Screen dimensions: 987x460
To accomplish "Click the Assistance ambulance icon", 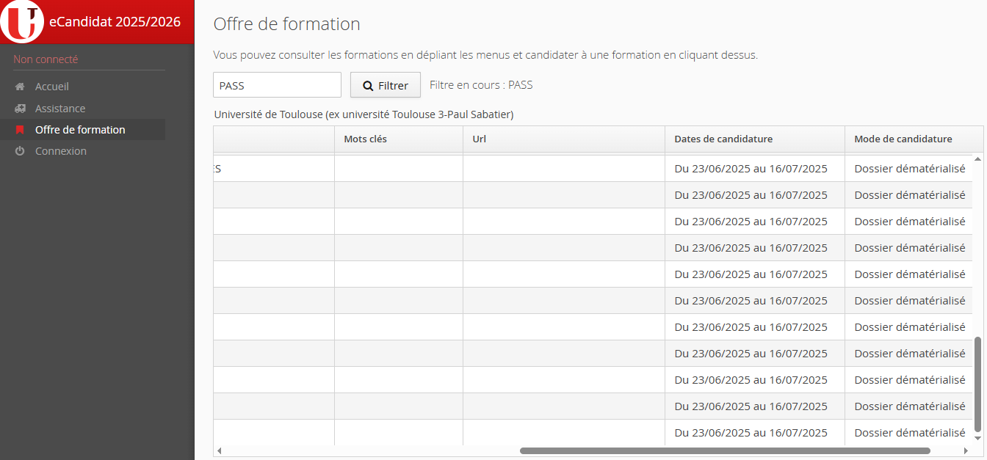I will (20, 109).
